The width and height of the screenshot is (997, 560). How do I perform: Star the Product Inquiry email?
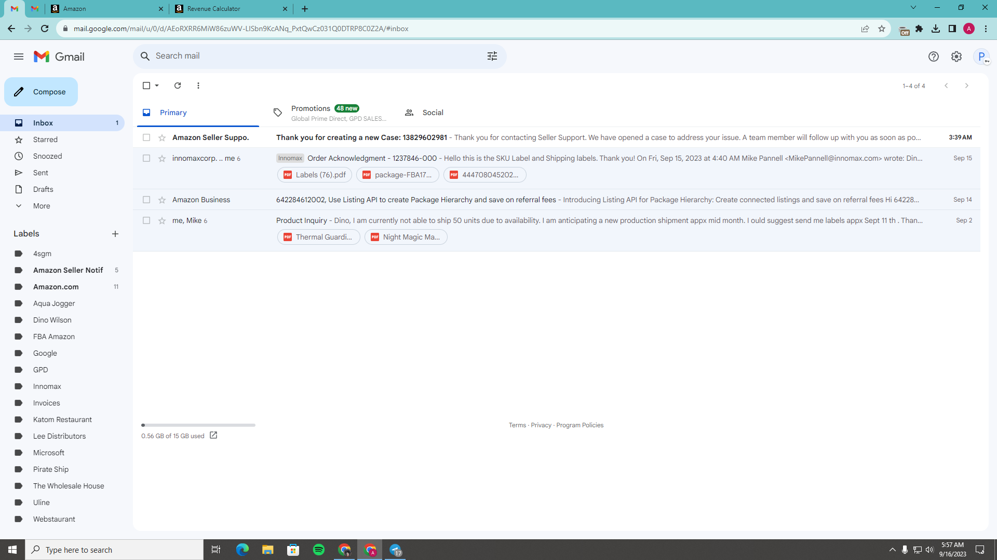[162, 220]
